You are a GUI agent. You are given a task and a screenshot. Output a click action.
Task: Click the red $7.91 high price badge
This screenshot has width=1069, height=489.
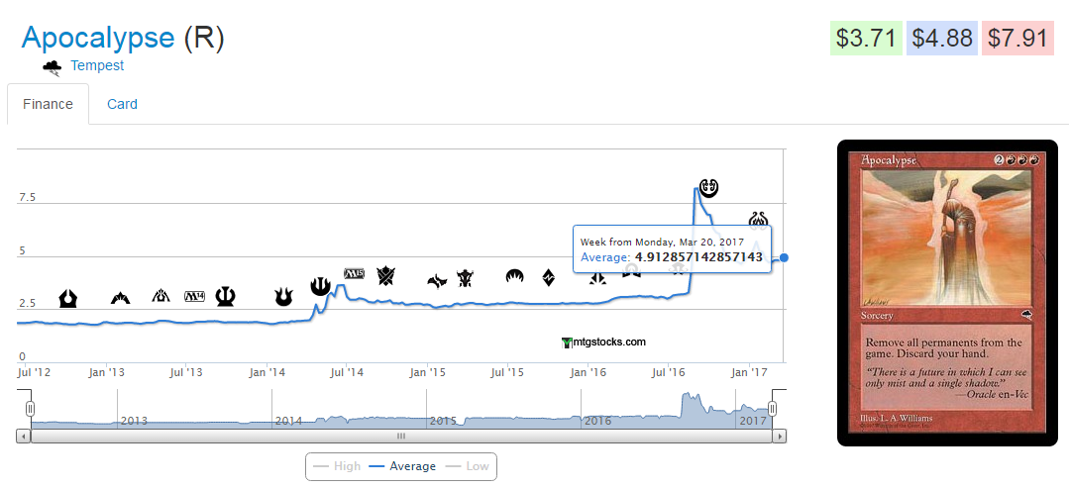tap(1017, 39)
